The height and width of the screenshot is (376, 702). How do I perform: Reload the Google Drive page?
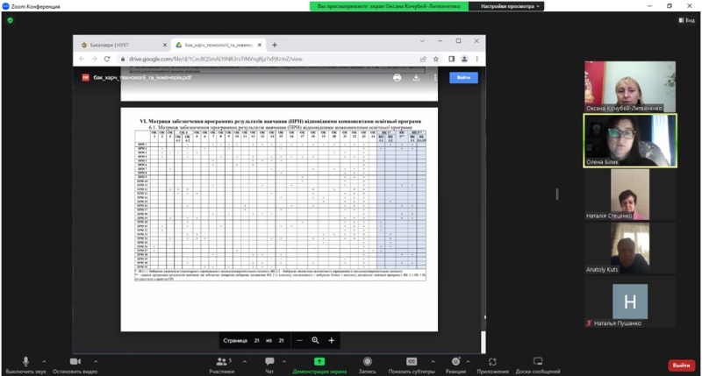tap(107, 59)
